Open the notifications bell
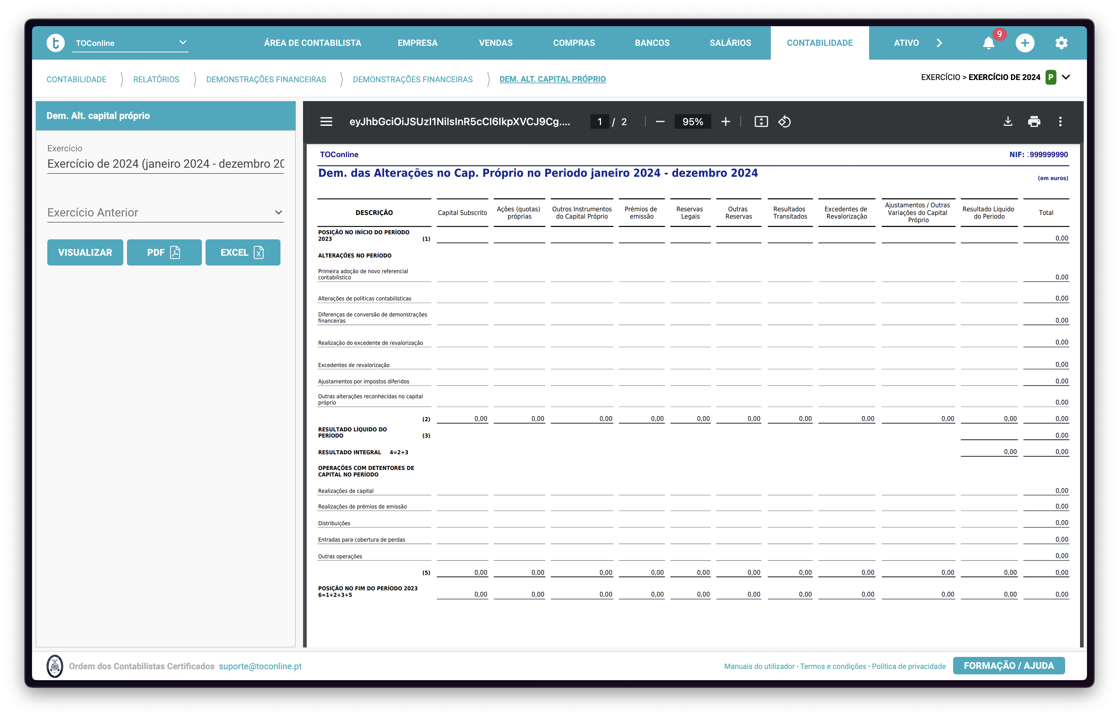1119x718 pixels. click(988, 43)
